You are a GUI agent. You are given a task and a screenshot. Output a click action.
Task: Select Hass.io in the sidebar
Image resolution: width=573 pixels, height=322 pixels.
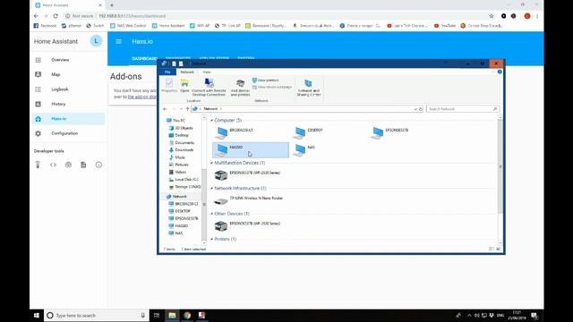click(x=68, y=119)
